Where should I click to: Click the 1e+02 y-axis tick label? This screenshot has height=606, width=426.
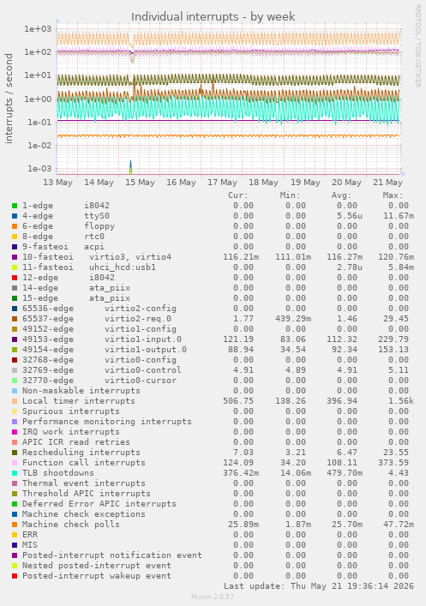38,51
